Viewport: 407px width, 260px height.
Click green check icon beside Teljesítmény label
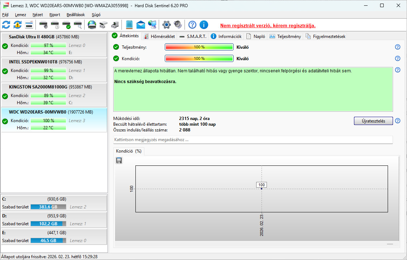pos(116,47)
